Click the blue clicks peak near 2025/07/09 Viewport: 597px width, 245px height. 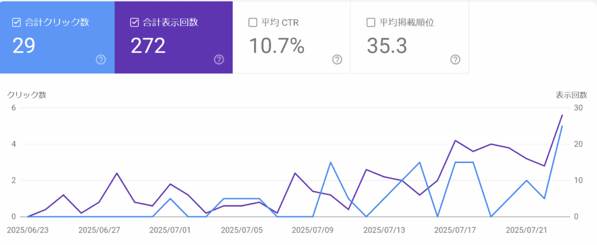pos(331,162)
